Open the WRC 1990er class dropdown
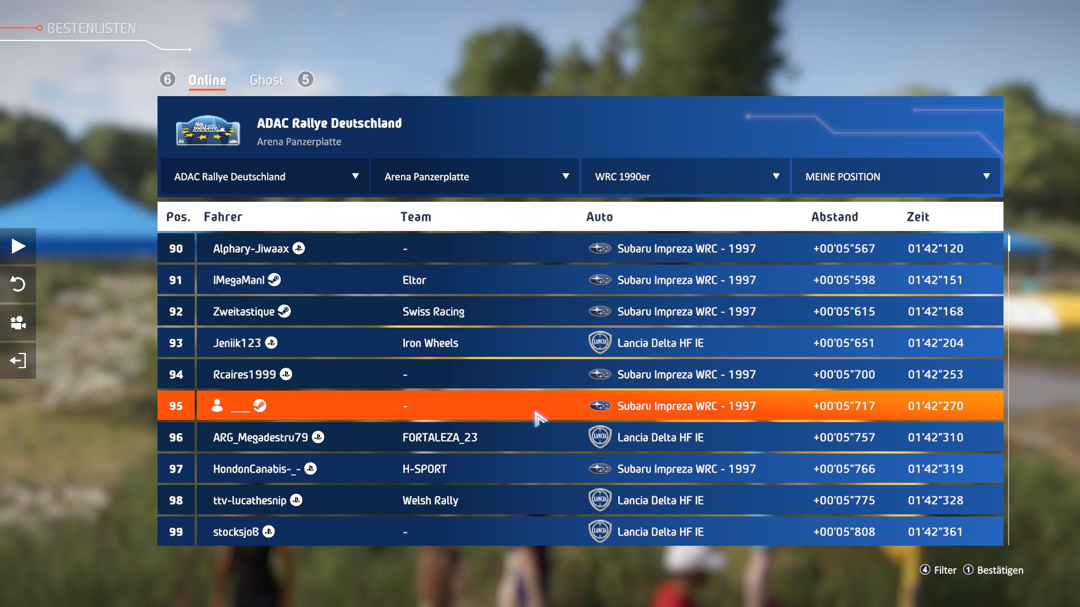The height and width of the screenshot is (607, 1080). pyautogui.click(x=685, y=176)
